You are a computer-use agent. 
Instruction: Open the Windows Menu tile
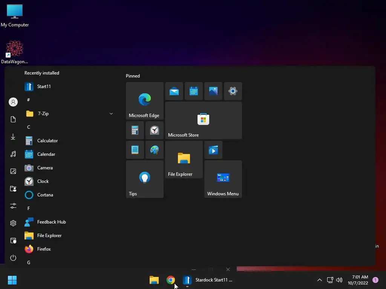point(223,179)
